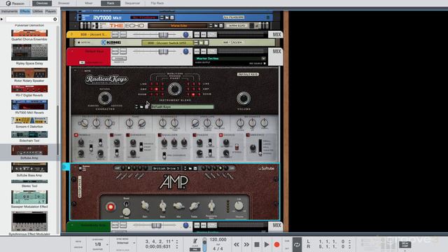Select Rotor Rotary Speaker device
This screenshot has width=448, height=252.
pyautogui.click(x=29, y=75)
